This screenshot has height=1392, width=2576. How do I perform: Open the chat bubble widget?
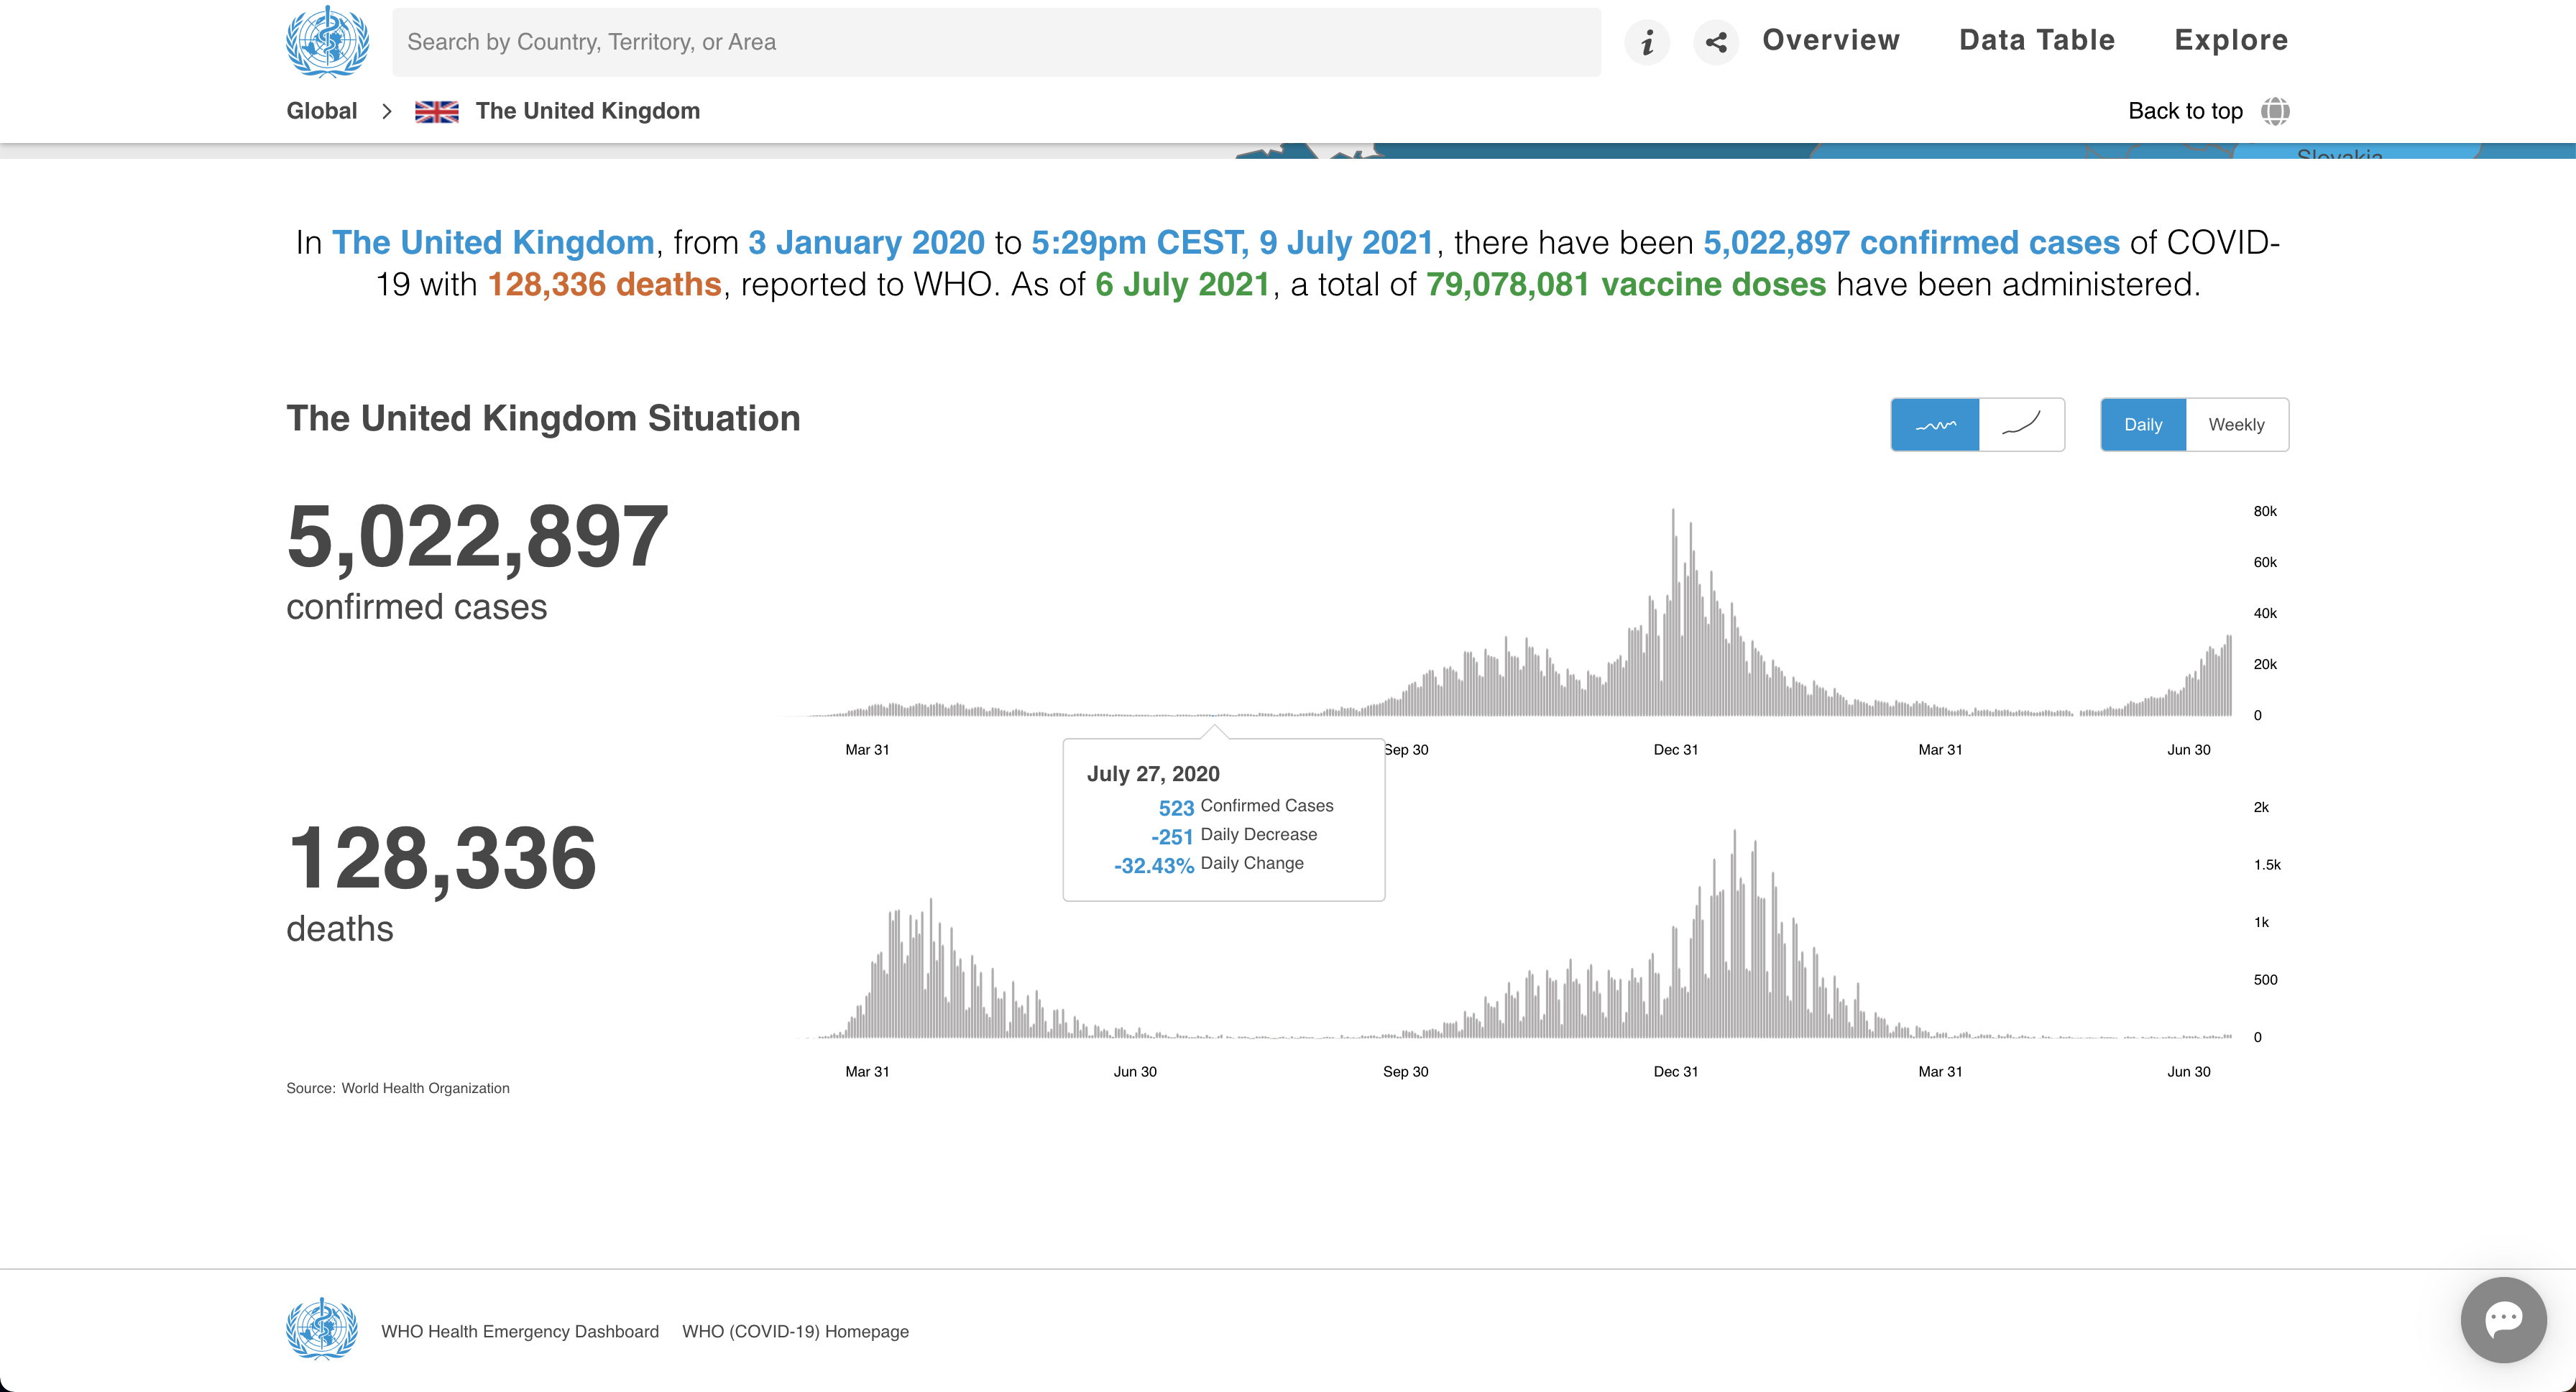tap(2503, 1319)
